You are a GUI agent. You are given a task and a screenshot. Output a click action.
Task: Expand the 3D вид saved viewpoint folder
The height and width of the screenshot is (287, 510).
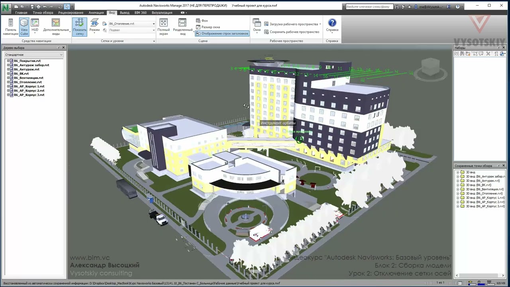click(x=458, y=172)
